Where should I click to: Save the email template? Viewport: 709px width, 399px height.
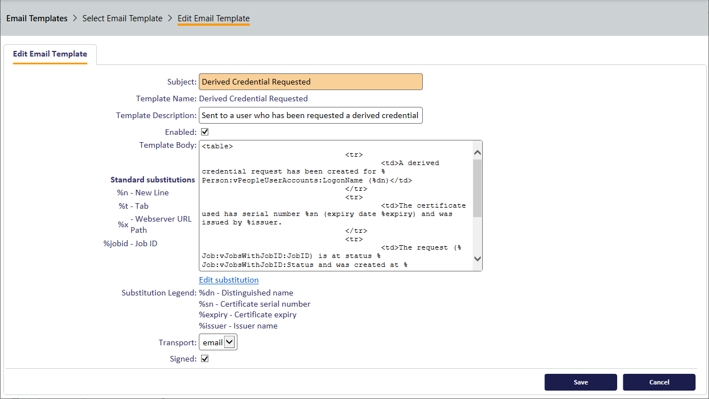pos(581,382)
